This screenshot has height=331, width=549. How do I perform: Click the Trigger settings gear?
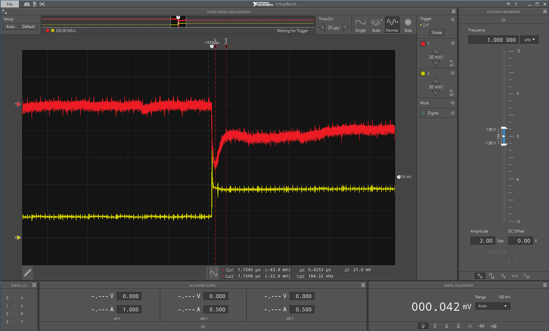pyautogui.click(x=453, y=19)
